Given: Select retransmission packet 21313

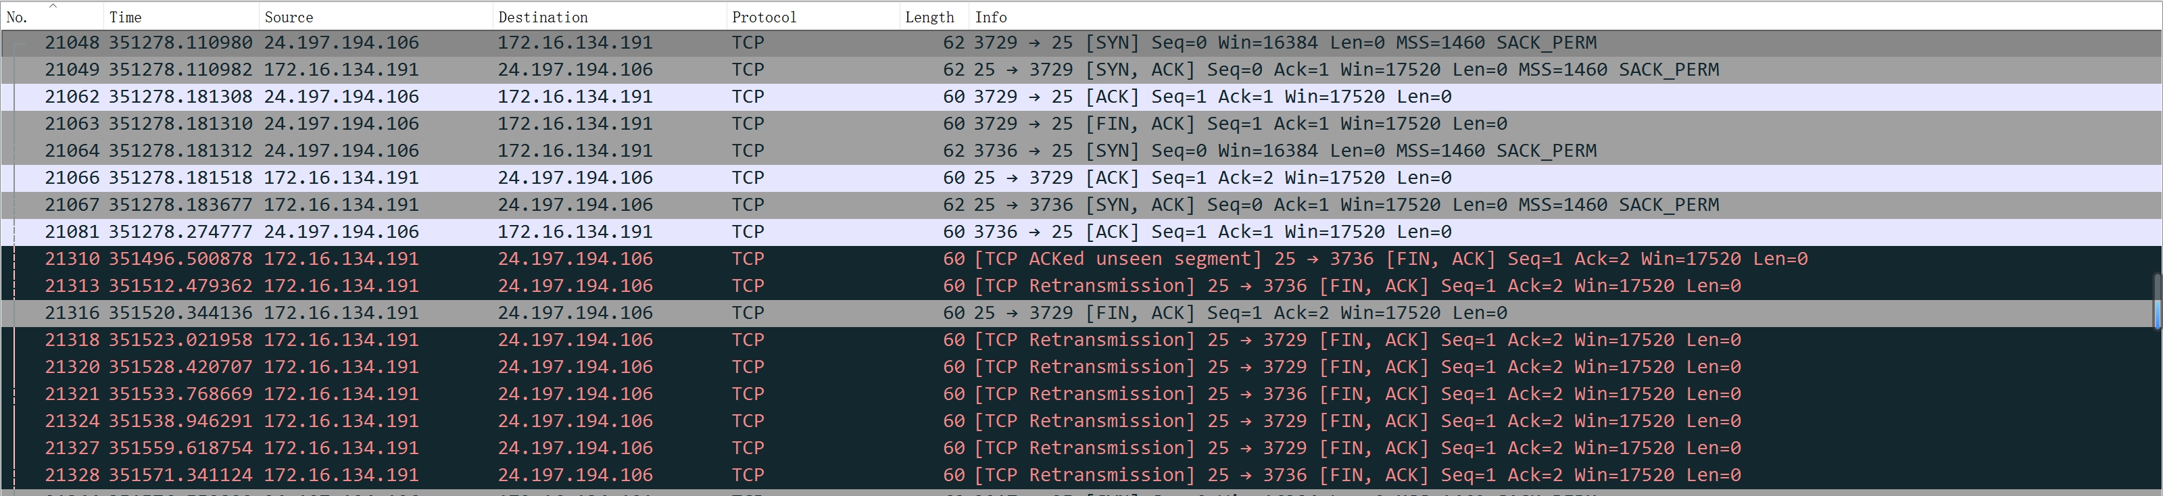Looking at the screenshot, I should pyautogui.click(x=588, y=285).
